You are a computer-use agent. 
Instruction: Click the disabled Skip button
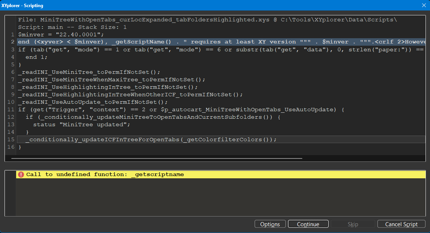tap(353, 224)
